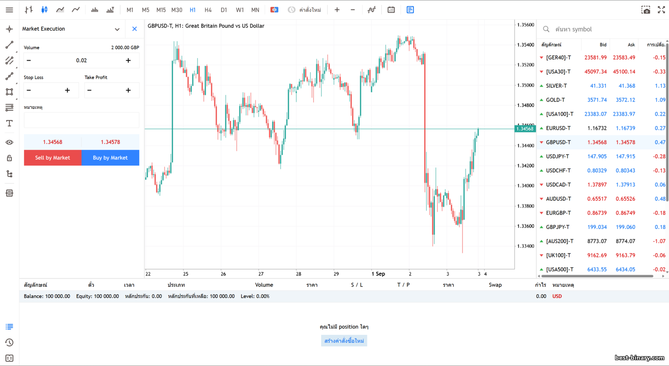Viewport: 669px width, 366px height.
Task: Switch timeframe to D1
Action: [224, 10]
